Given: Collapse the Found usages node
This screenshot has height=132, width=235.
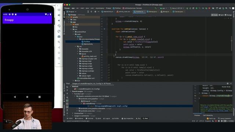Looking at the screenshot, I should tap(70, 91).
